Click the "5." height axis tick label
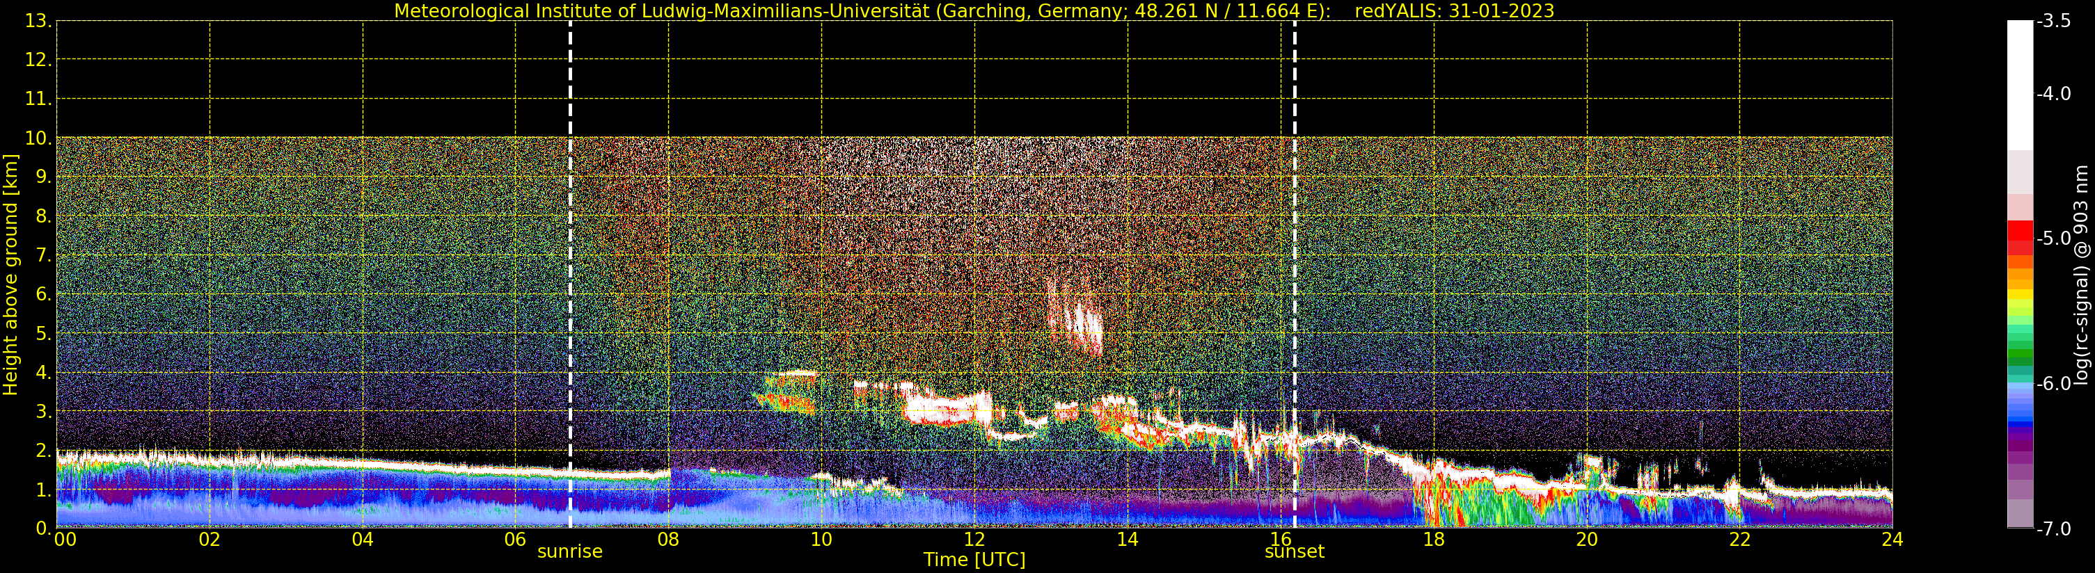 click(x=44, y=333)
